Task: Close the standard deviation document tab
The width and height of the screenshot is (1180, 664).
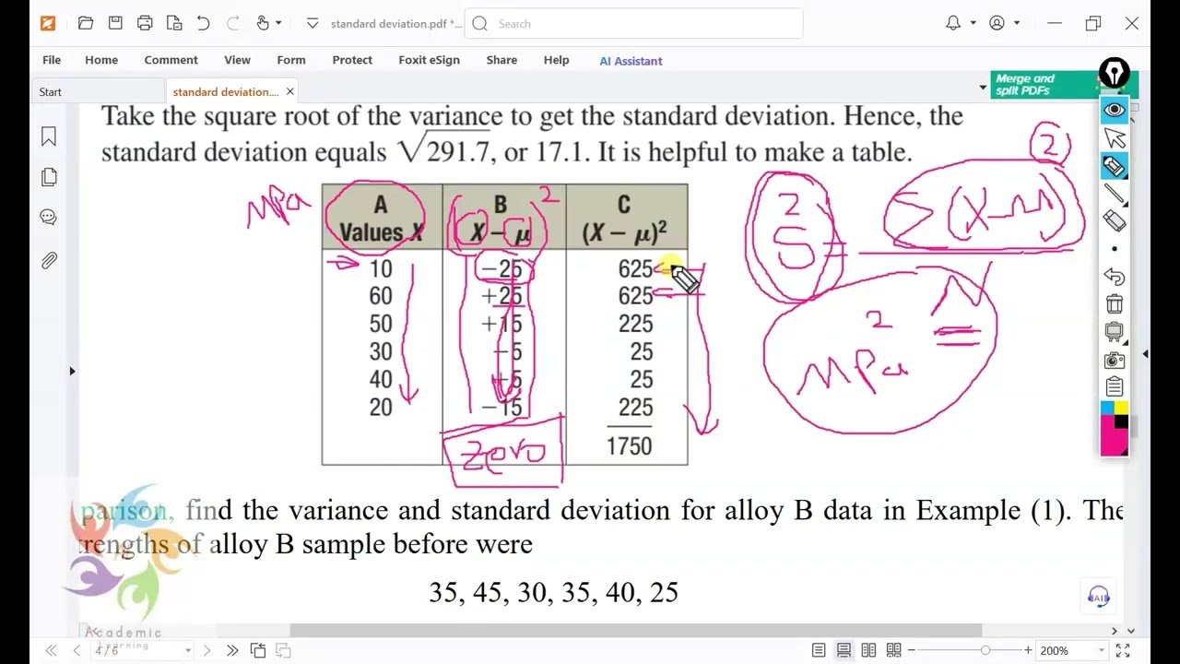Action: 289,92
